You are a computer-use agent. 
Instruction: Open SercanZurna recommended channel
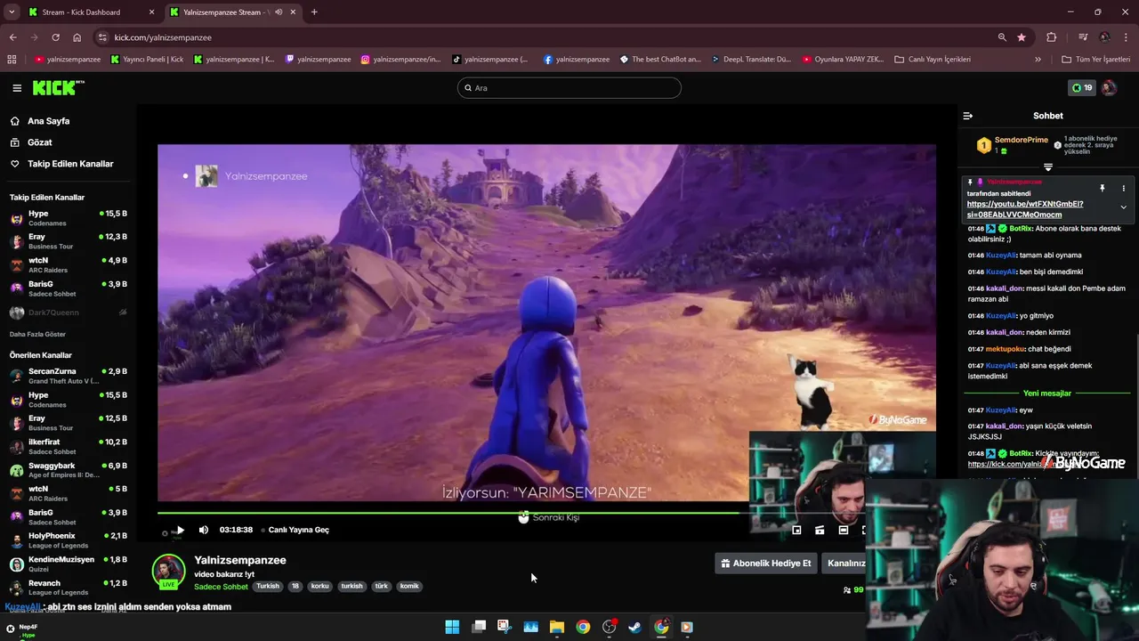[69, 376]
